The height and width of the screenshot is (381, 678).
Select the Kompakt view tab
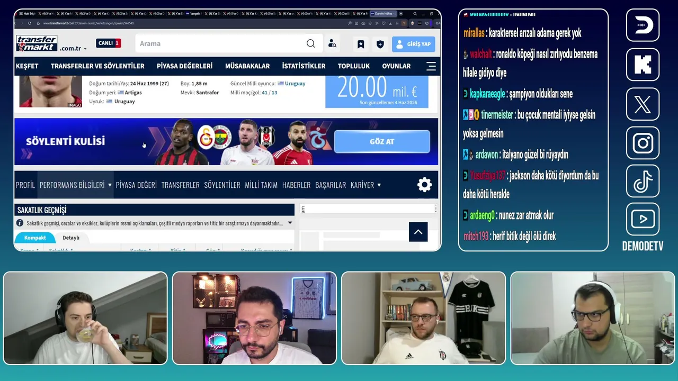[35, 238]
